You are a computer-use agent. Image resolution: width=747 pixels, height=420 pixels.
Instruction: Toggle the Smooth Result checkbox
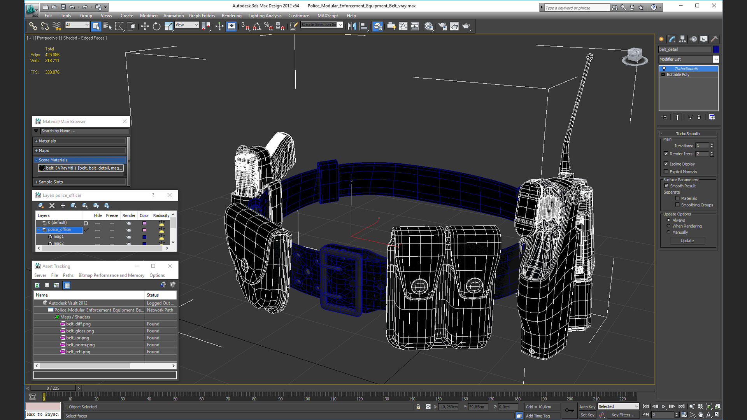[x=666, y=186]
